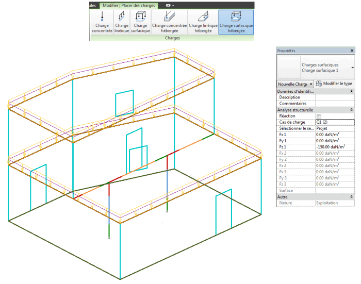Click the Fz 1 value field
361x284 pixels.
point(334,147)
